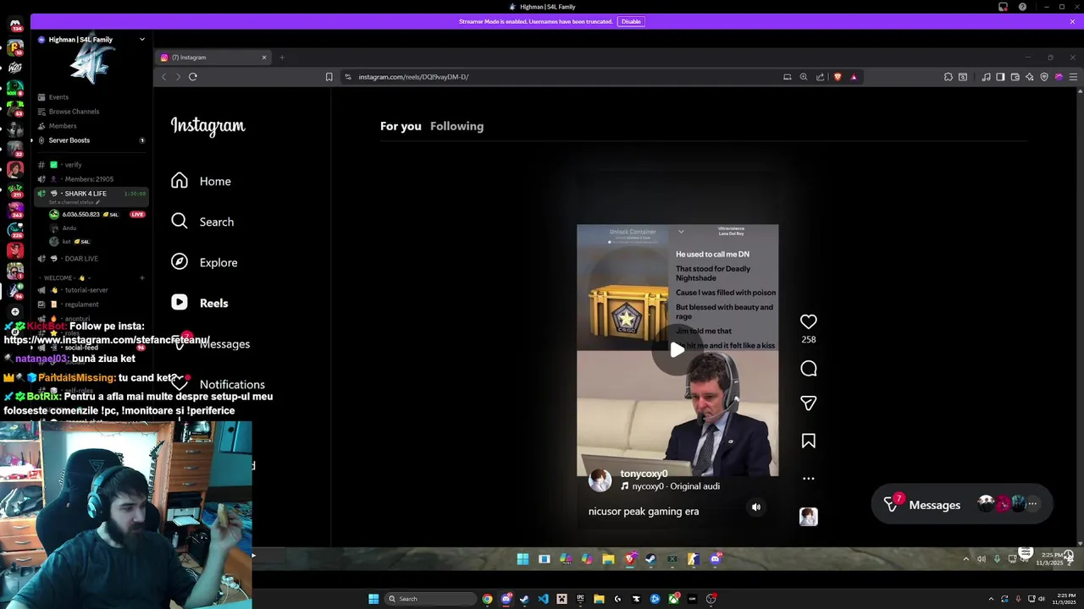Screen dimensions: 1084x609
Task: Show hidden tray icons chevron
Action: tap(993, 599)
